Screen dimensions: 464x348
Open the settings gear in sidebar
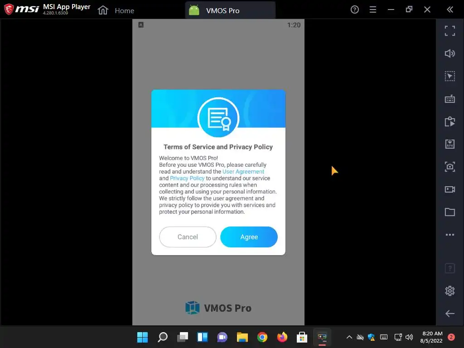pyautogui.click(x=450, y=291)
